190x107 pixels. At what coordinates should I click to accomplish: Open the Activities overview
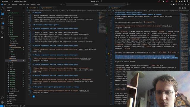point(5,1)
